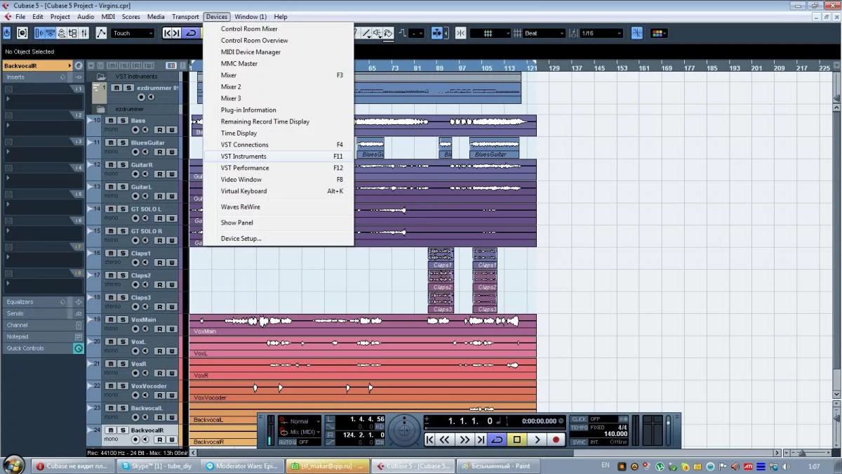Click the Record button in transport panel
Screen dimensions: 842x474
click(556, 440)
